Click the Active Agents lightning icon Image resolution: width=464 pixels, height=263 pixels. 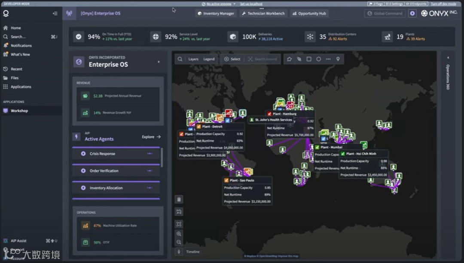(76, 137)
